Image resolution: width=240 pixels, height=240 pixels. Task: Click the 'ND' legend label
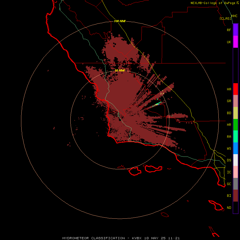(229, 208)
